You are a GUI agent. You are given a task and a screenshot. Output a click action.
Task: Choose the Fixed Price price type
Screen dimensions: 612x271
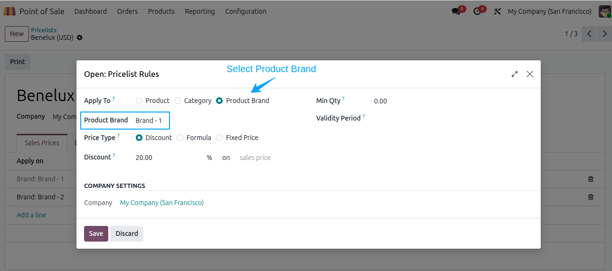click(219, 138)
